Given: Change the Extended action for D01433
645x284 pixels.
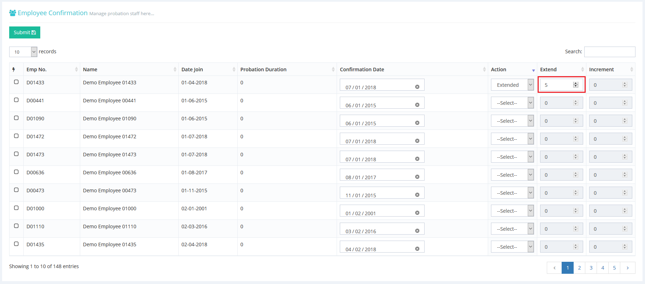Looking at the screenshot, I should click(x=512, y=85).
